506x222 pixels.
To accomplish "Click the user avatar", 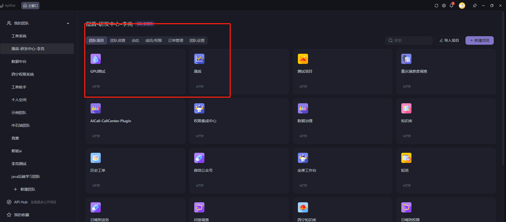I will (462, 6).
